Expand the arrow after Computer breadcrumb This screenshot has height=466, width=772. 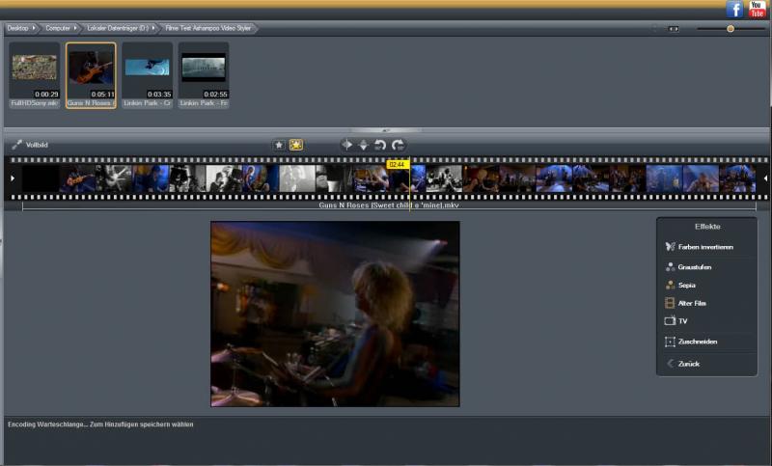75,28
